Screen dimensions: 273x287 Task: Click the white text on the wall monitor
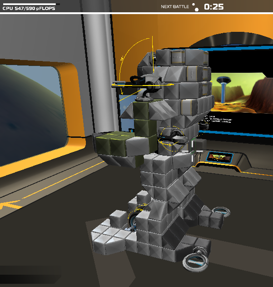219,121
